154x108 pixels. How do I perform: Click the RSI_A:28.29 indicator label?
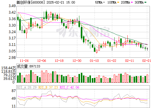pos(27,87)
